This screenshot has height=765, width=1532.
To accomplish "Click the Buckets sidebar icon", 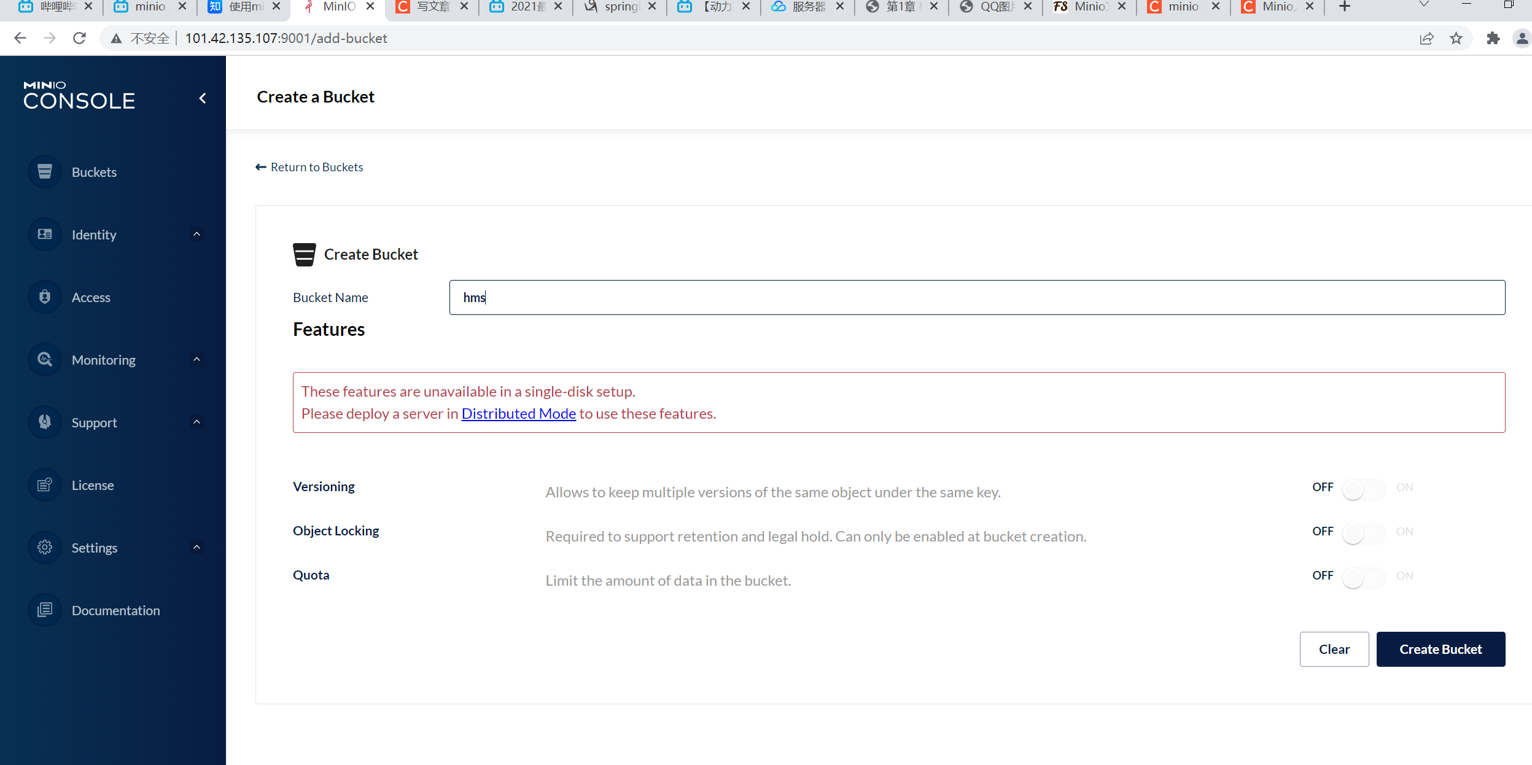I will [x=45, y=172].
